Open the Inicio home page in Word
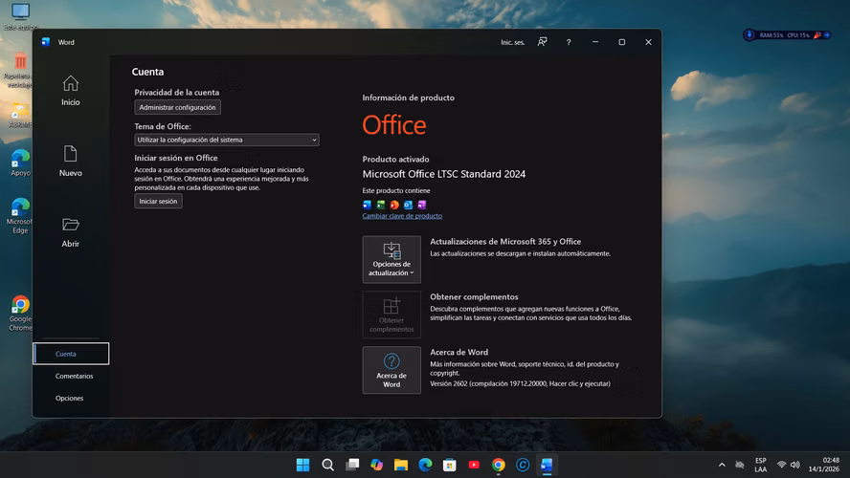This screenshot has height=478, width=850. [x=71, y=91]
